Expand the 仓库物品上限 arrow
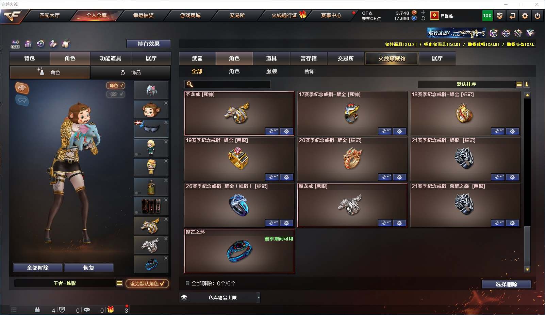The height and width of the screenshot is (315, 545). coord(259,298)
